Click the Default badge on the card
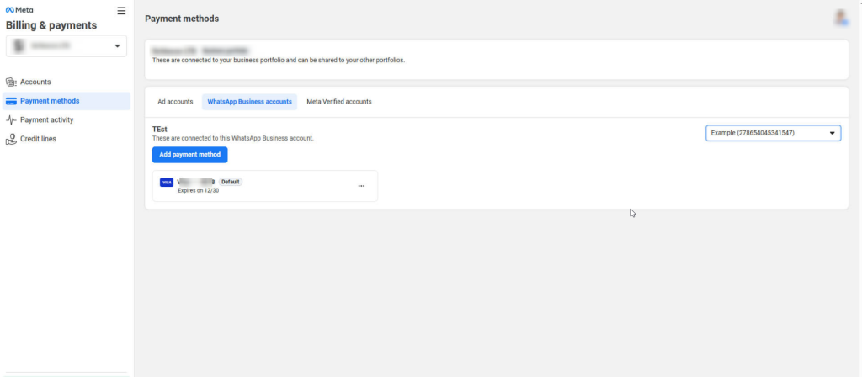The width and height of the screenshot is (862, 377). pyautogui.click(x=231, y=182)
